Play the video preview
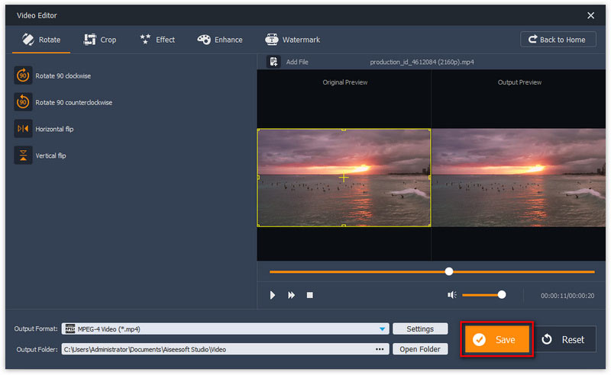Viewport: 611px width, 375px height. pyautogui.click(x=273, y=295)
